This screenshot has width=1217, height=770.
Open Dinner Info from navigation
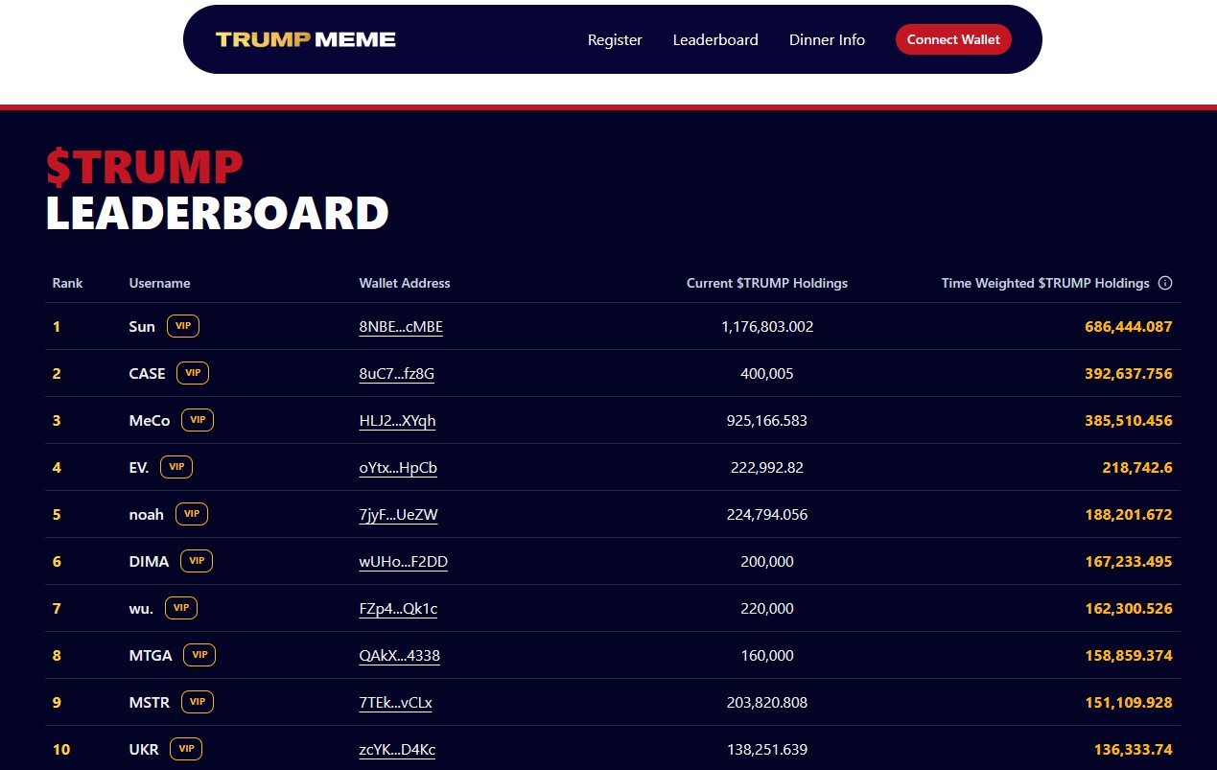[x=827, y=39]
